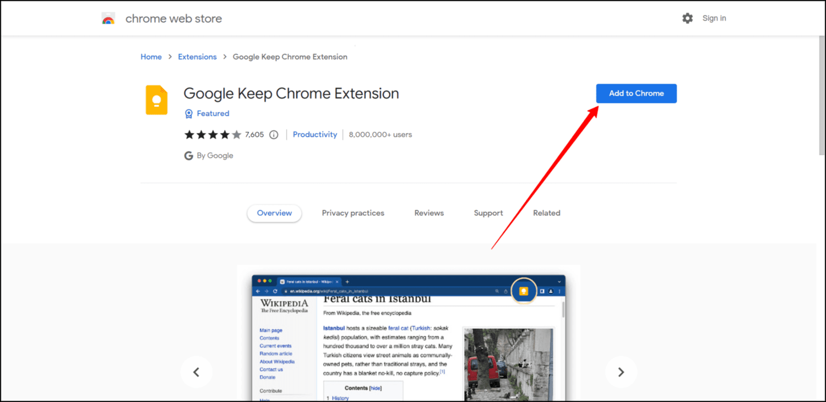
Task: Select the Support tab
Action: [x=488, y=213]
